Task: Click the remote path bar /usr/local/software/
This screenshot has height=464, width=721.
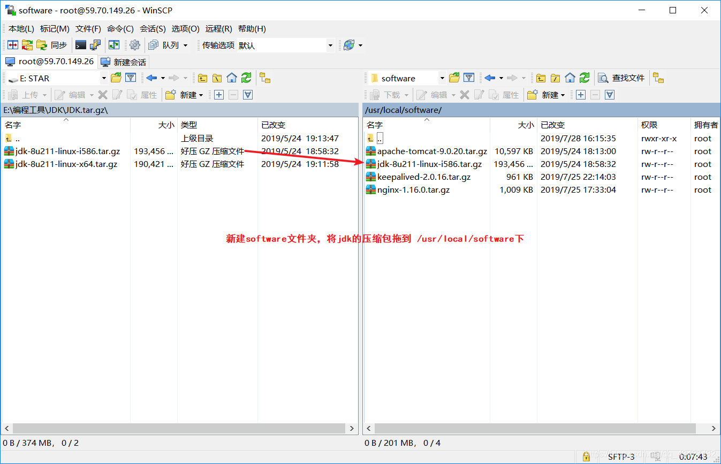Action: point(541,110)
